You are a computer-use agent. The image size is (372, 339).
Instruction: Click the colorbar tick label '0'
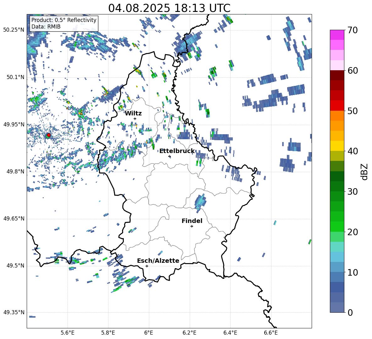tap(350, 313)
